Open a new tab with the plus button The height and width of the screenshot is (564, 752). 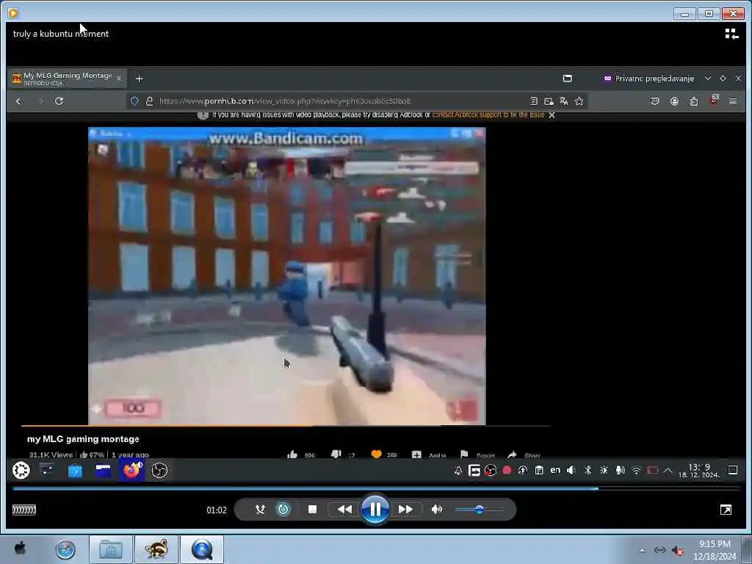point(139,79)
